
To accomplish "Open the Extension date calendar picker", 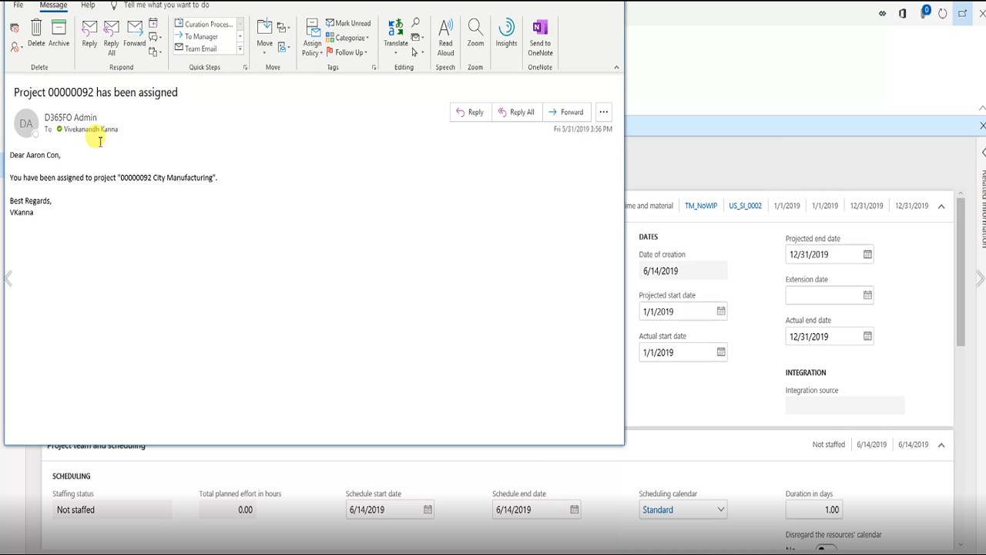I will click(867, 295).
